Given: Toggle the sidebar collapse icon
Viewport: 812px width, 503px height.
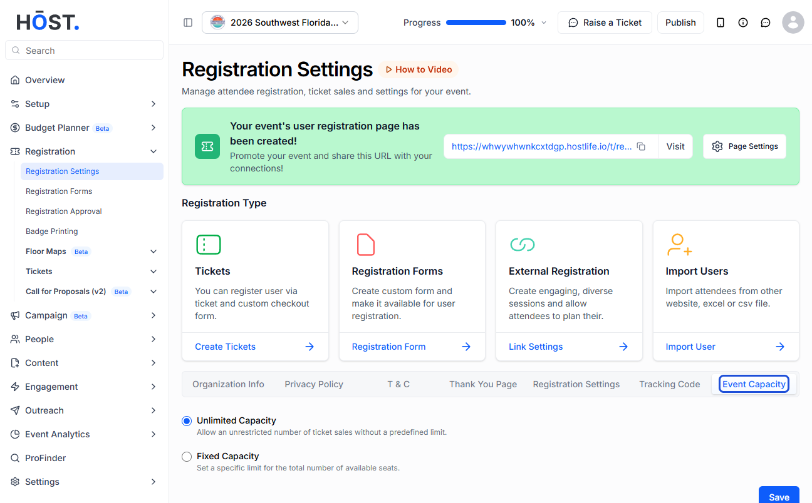Looking at the screenshot, I should 188,23.
